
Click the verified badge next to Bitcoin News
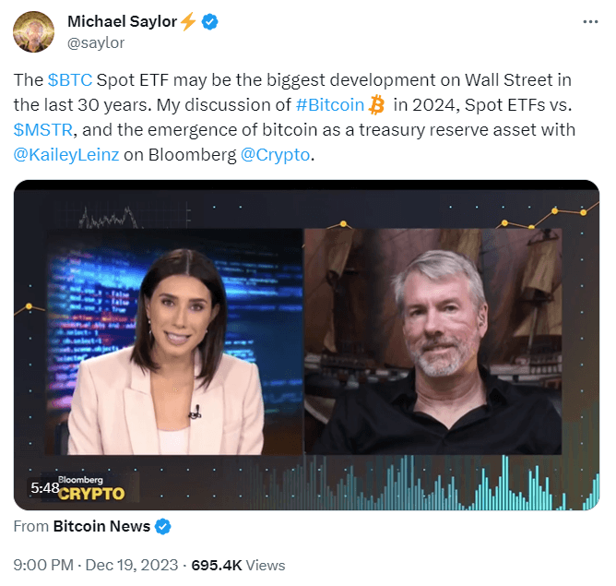(162, 526)
